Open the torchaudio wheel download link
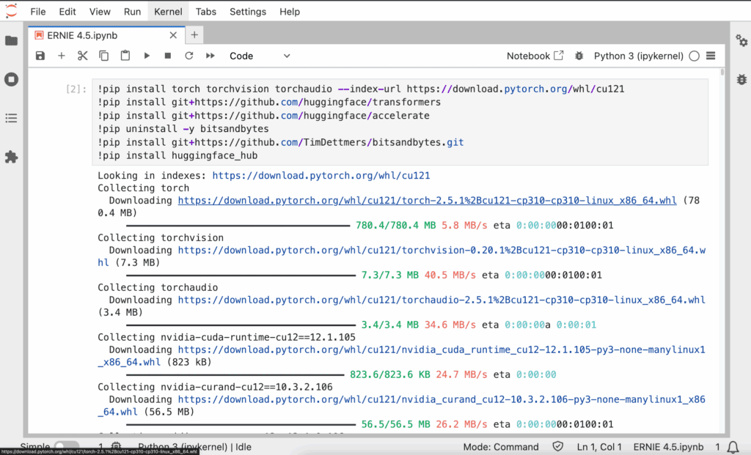 coord(442,300)
